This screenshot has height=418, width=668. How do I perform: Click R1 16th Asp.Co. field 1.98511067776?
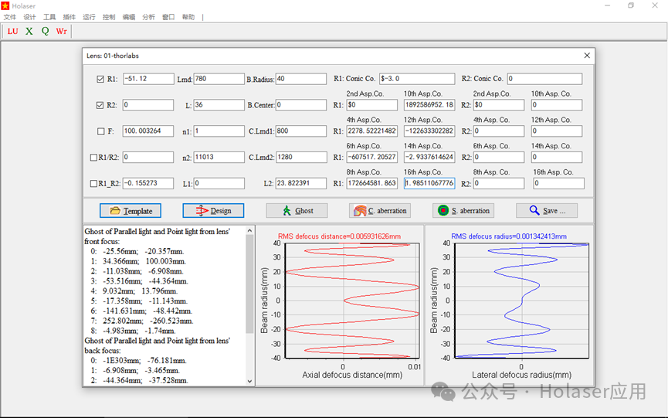coord(429,183)
